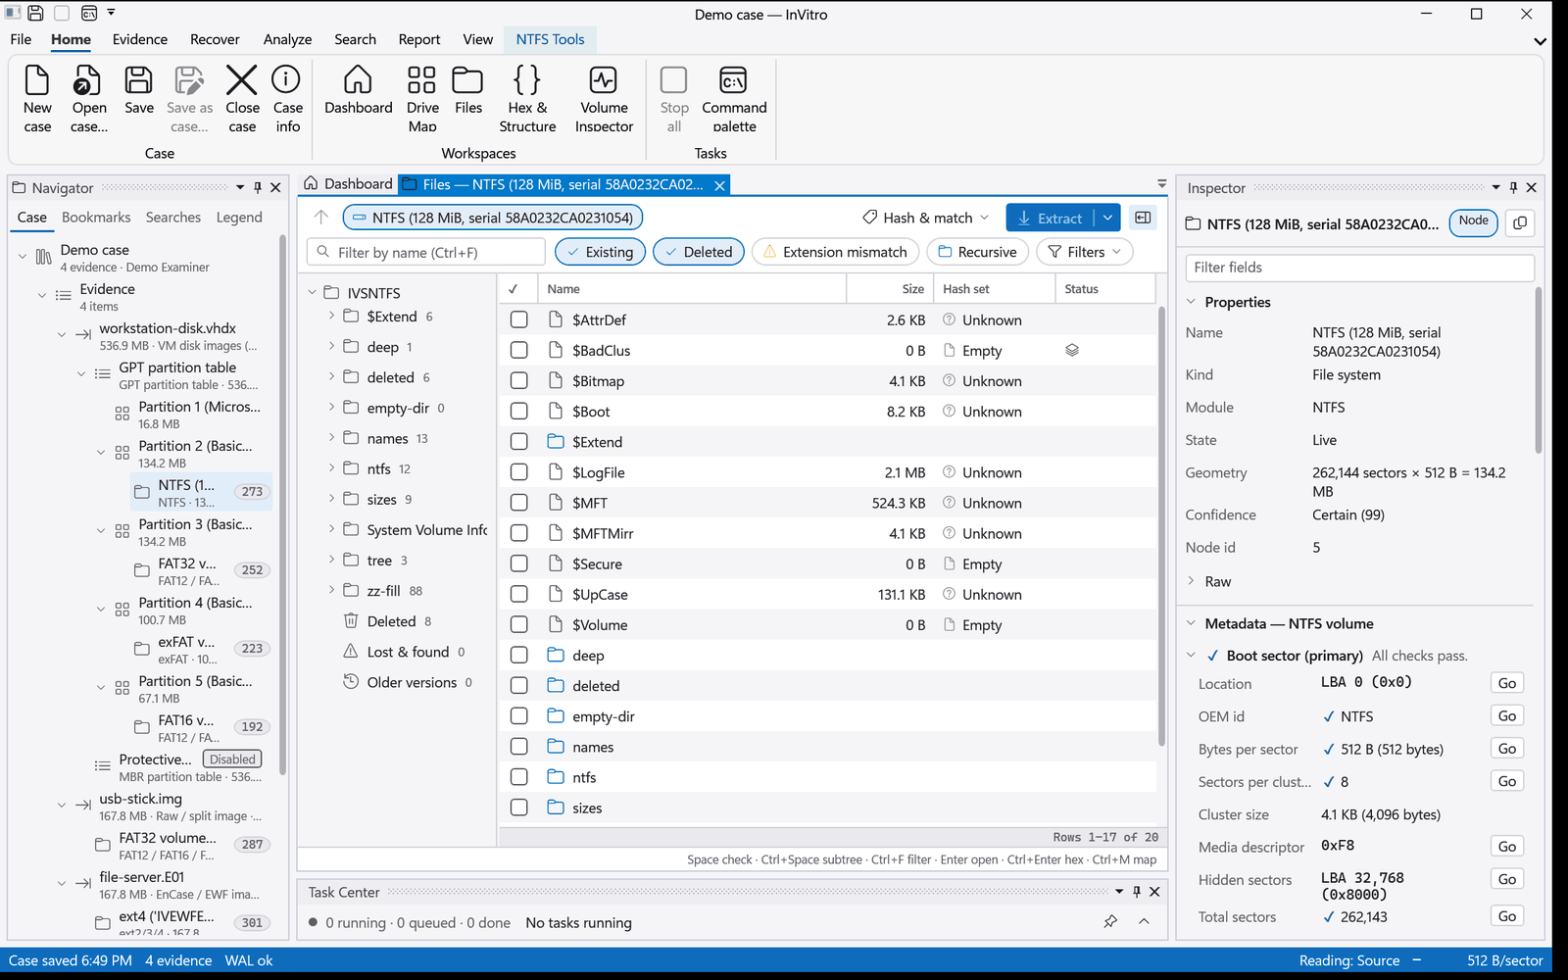Click the Navigator panel vertical scrollbar

283,505
